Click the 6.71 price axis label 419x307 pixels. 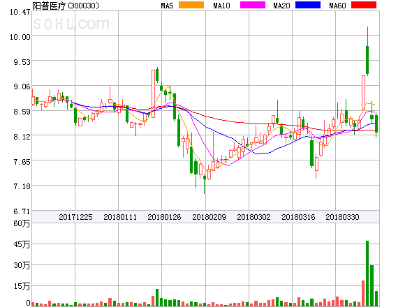pos(22,211)
